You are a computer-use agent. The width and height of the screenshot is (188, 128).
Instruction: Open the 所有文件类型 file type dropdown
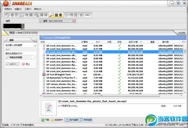[x=20, y=58]
